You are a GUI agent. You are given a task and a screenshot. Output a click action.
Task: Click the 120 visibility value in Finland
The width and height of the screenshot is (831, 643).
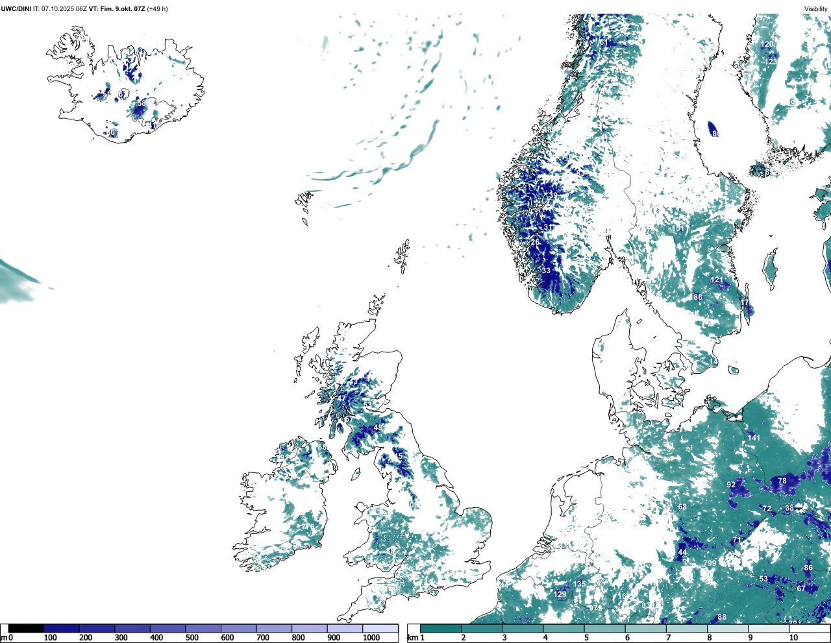768,45
